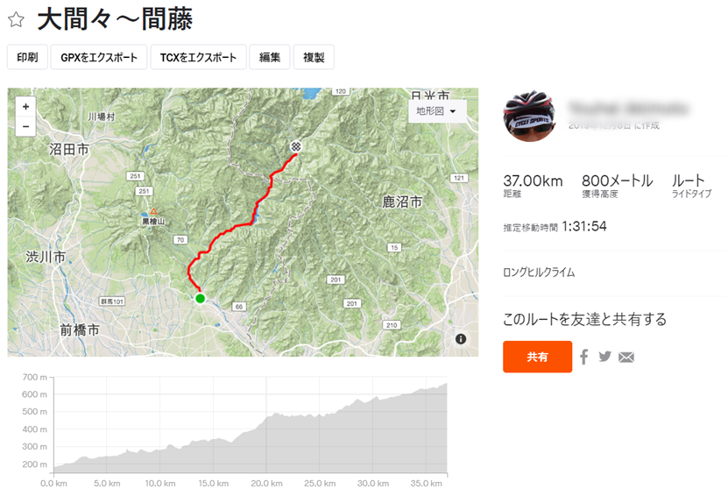The width and height of the screenshot is (728, 496).
Task: Click the green route start marker
Action: coord(200,298)
